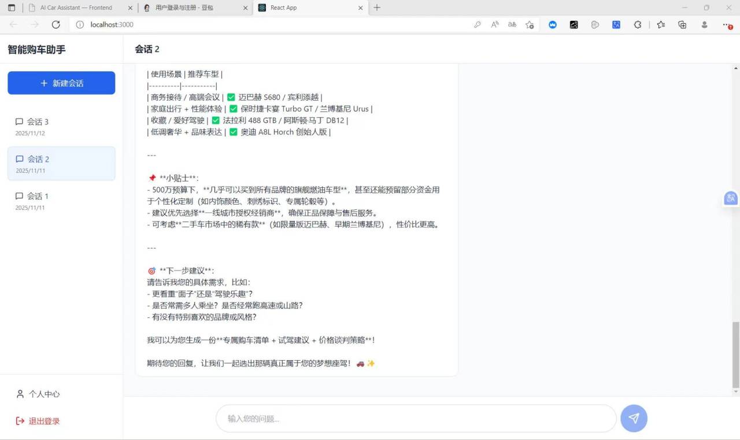Click the password key icon in address bar

(x=477, y=24)
